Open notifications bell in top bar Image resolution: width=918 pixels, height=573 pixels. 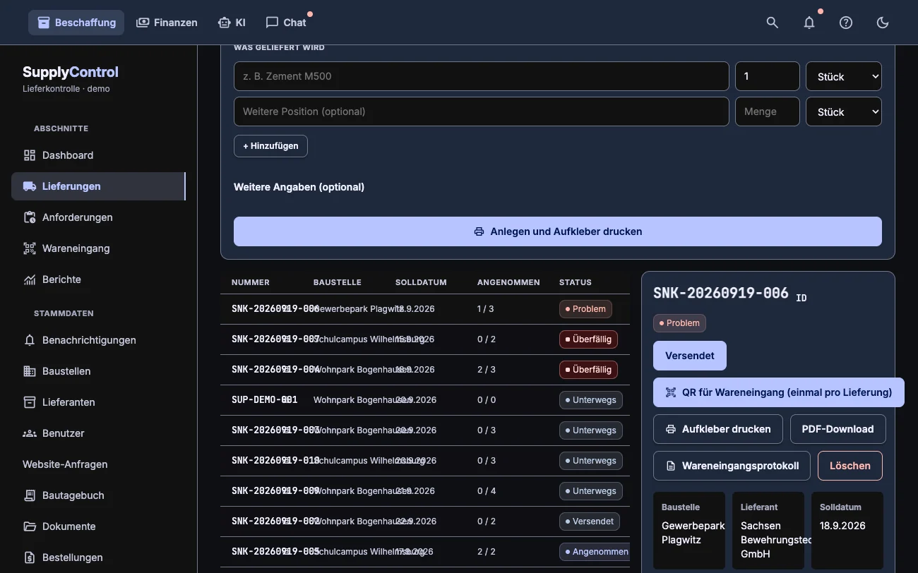click(x=809, y=23)
